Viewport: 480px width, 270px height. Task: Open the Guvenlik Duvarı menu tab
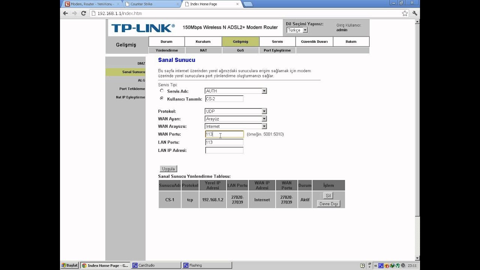[314, 42]
